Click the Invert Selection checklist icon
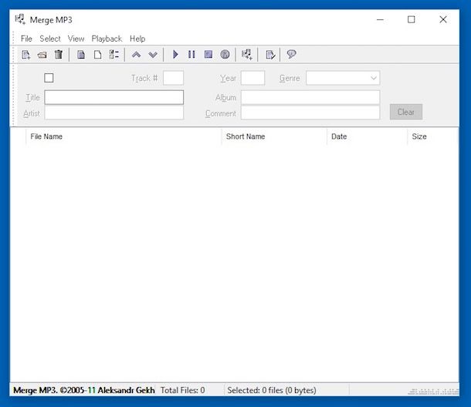The height and width of the screenshot is (407, 471). coord(114,55)
